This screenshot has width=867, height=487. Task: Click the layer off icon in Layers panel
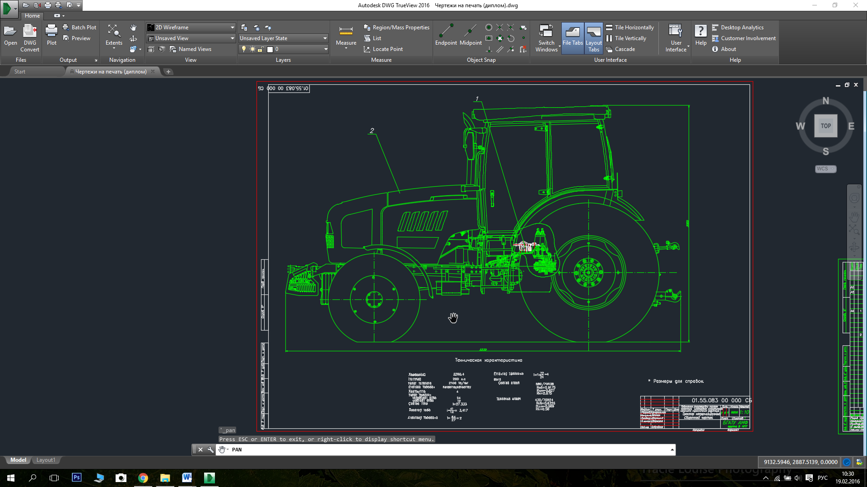268,28
